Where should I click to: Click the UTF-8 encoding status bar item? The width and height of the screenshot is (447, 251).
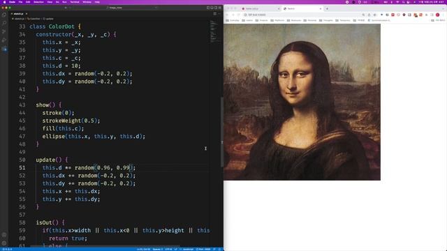[168, 250]
